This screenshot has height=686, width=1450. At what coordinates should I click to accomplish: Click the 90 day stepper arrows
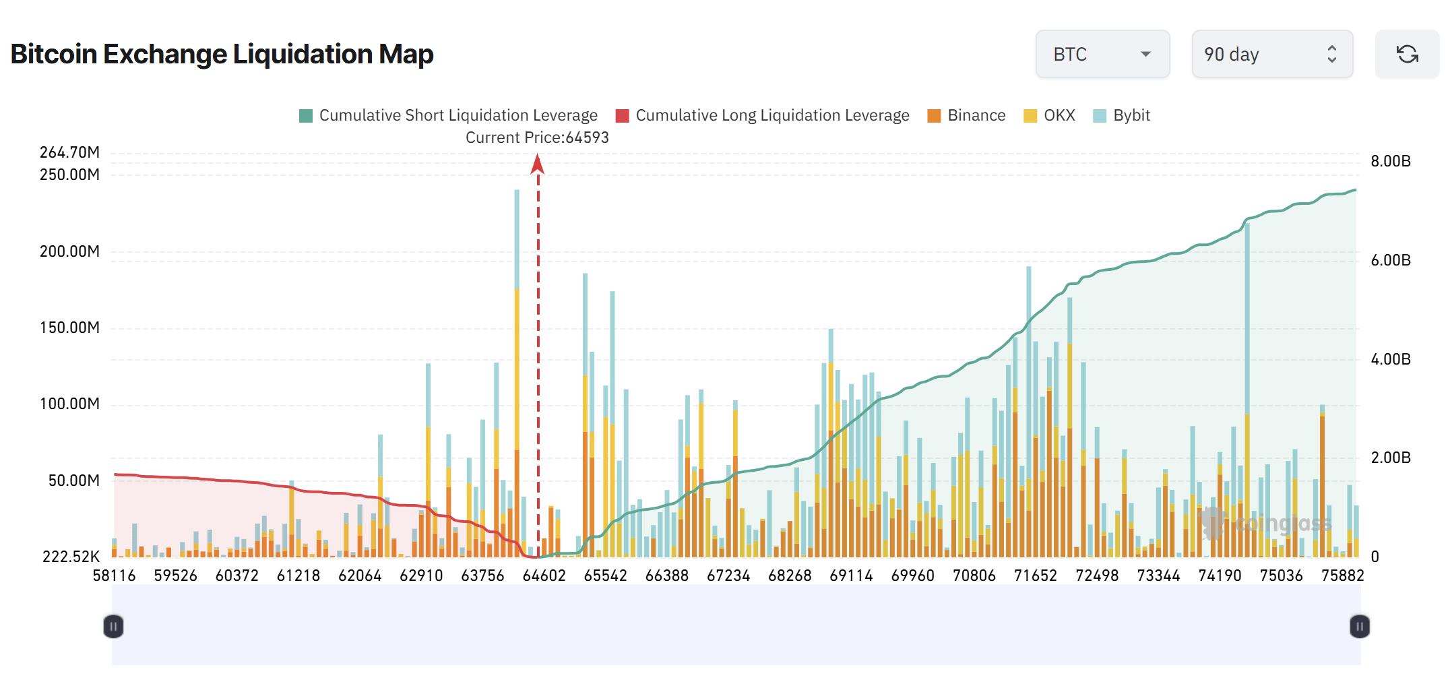(x=1331, y=54)
